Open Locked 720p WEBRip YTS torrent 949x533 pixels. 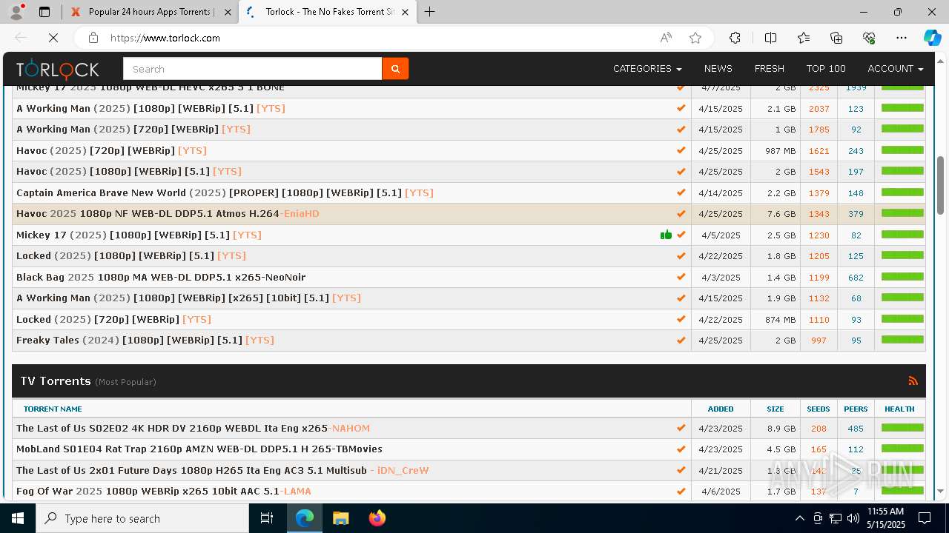(x=113, y=319)
